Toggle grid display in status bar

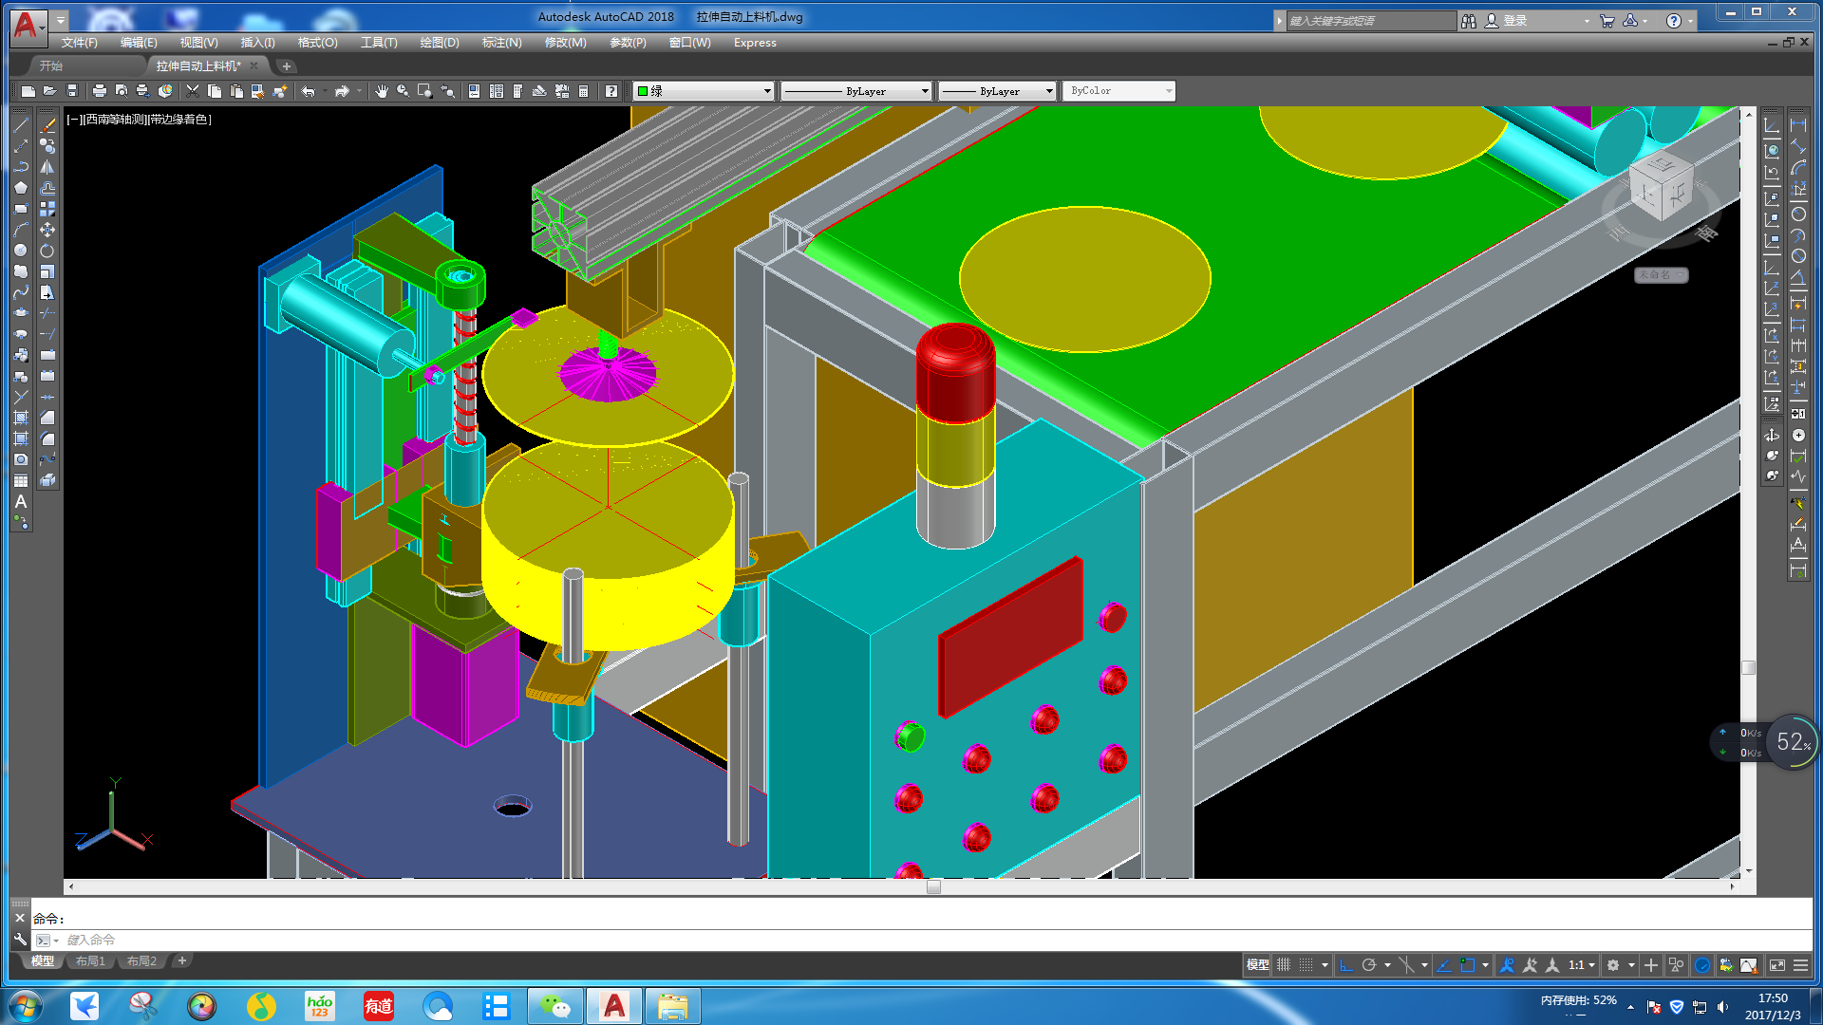coord(1284,965)
